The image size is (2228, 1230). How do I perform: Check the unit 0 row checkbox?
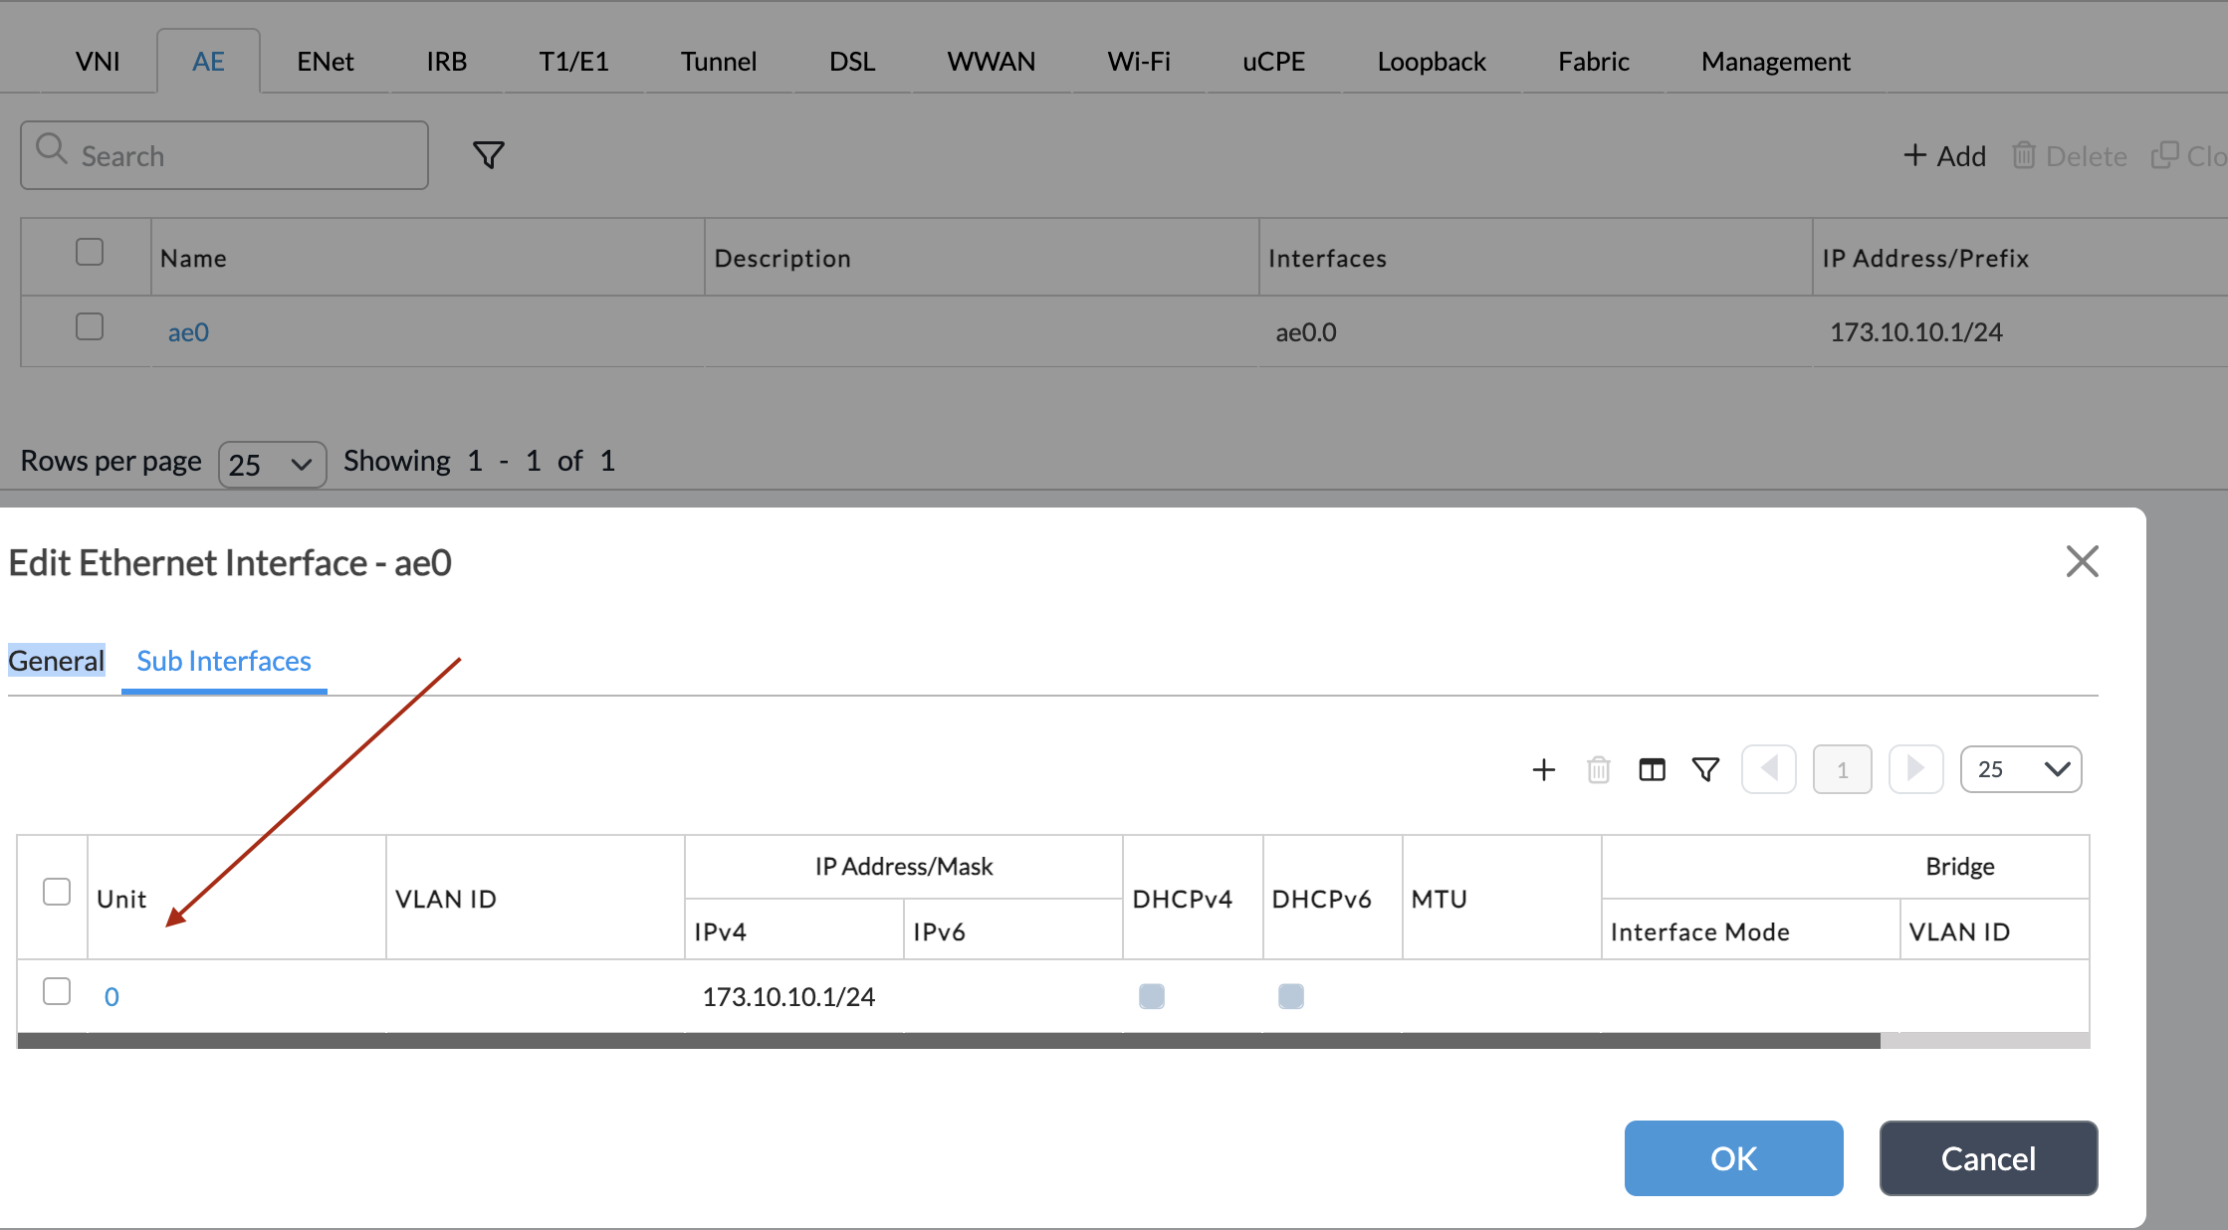tap(57, 991)
